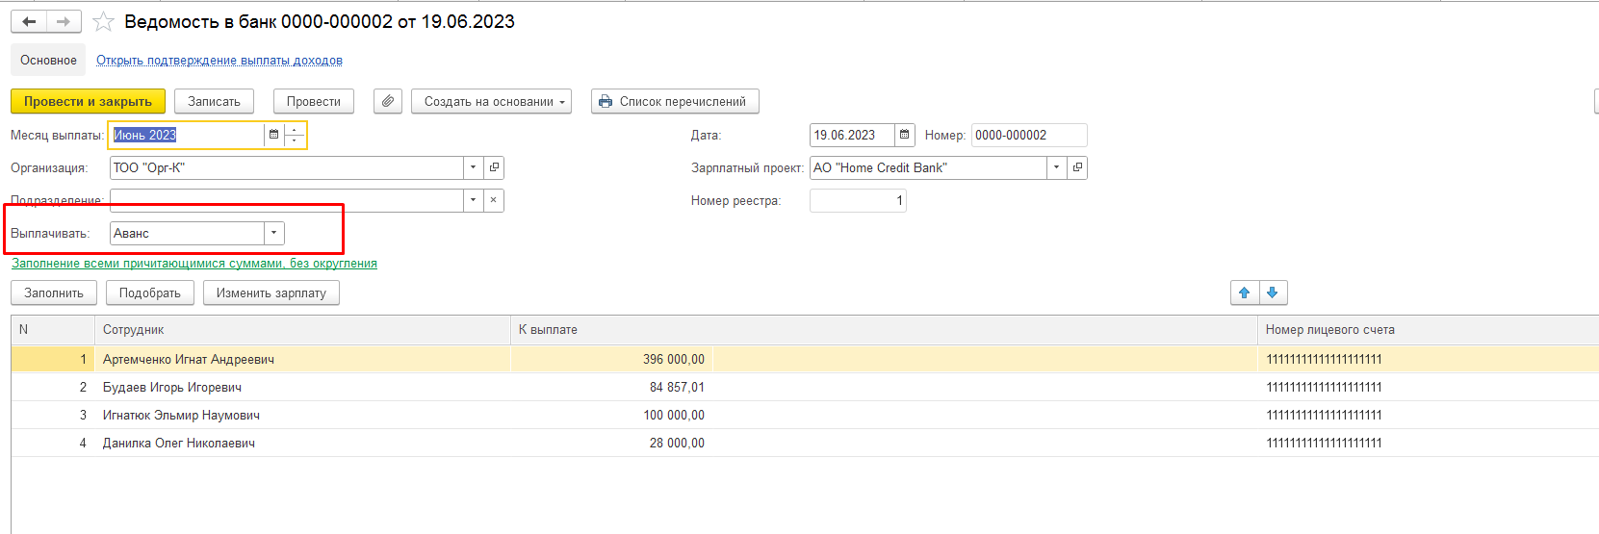This screenshot has width=1599, height=534.
Task: Open Зарплатный проект record with open icon
Action: pos(1077,167)
